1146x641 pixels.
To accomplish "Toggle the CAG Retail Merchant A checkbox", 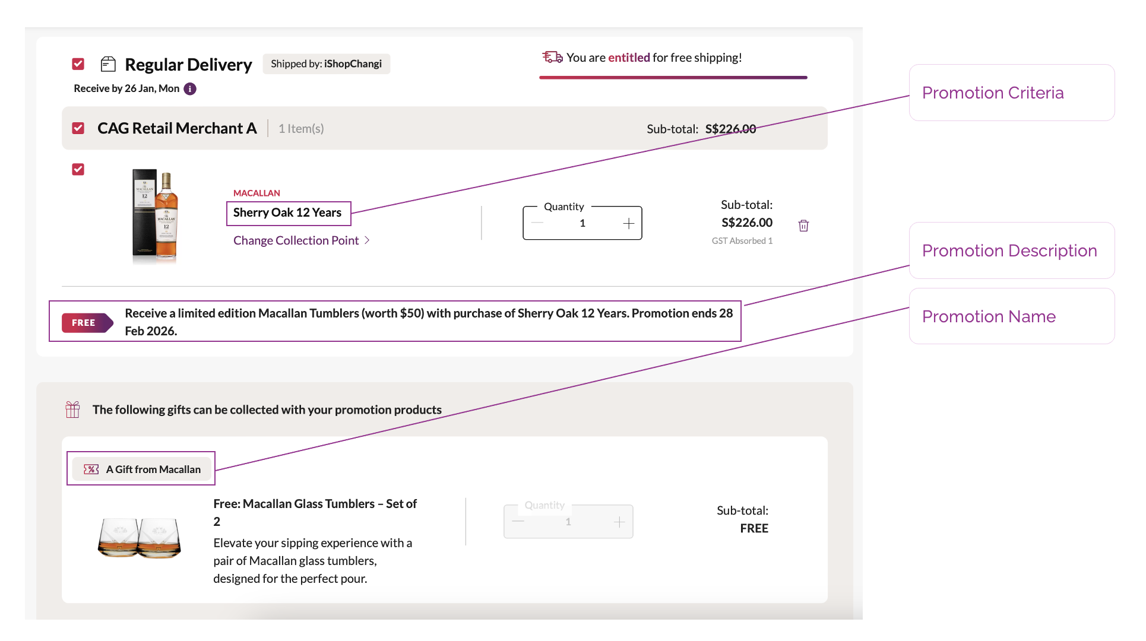I will coord(78,128).
